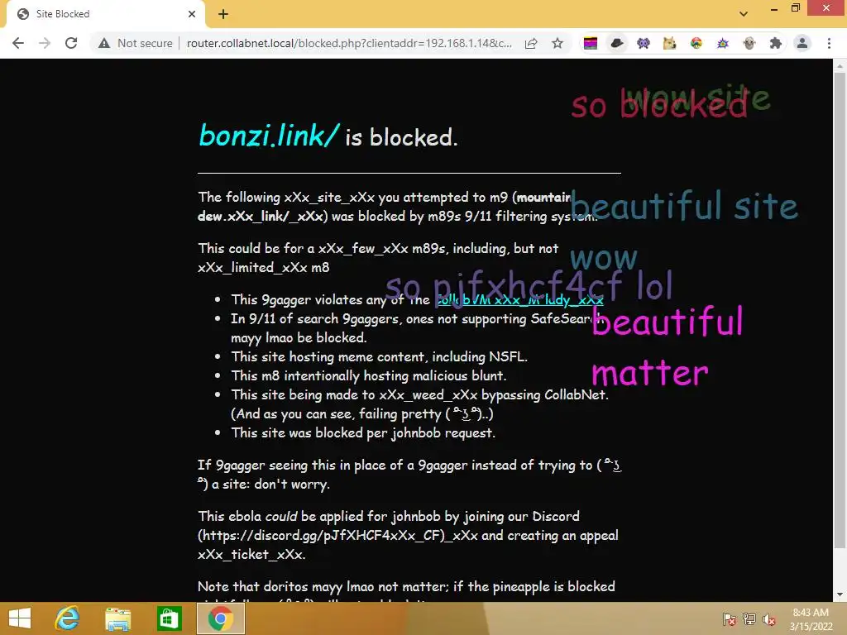
Task: Reload the blocked page
Action: tap(71, 43)
